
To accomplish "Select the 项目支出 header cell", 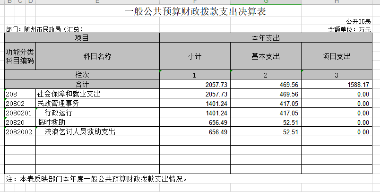I will coord(337,56).
